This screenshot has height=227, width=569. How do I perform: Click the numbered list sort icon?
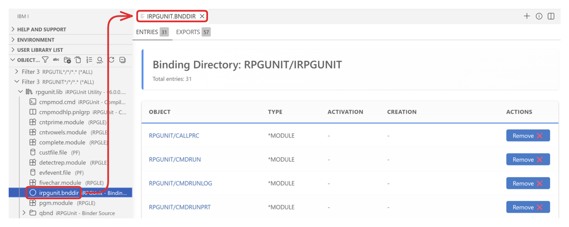point(89,60)
